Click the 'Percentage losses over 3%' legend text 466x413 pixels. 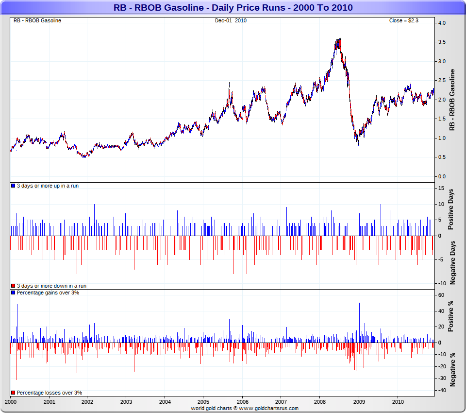50,393
